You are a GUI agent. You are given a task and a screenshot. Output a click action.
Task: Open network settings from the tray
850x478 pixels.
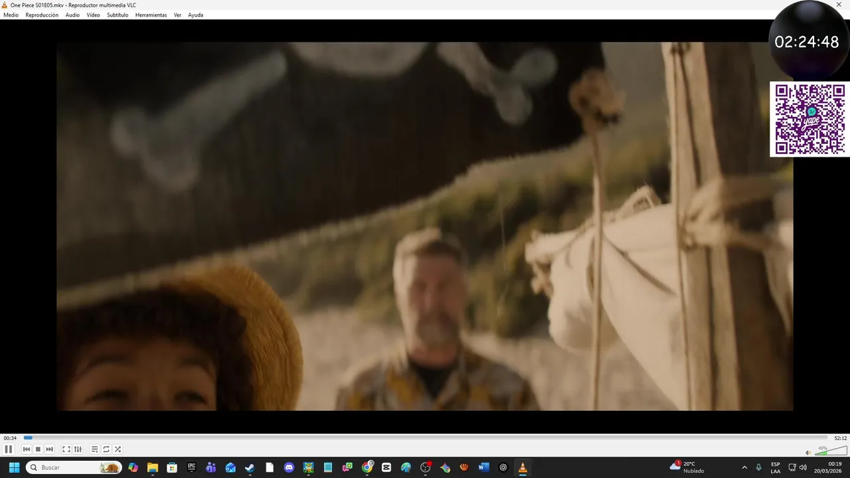pyautogui.click(x=792, y=467)
